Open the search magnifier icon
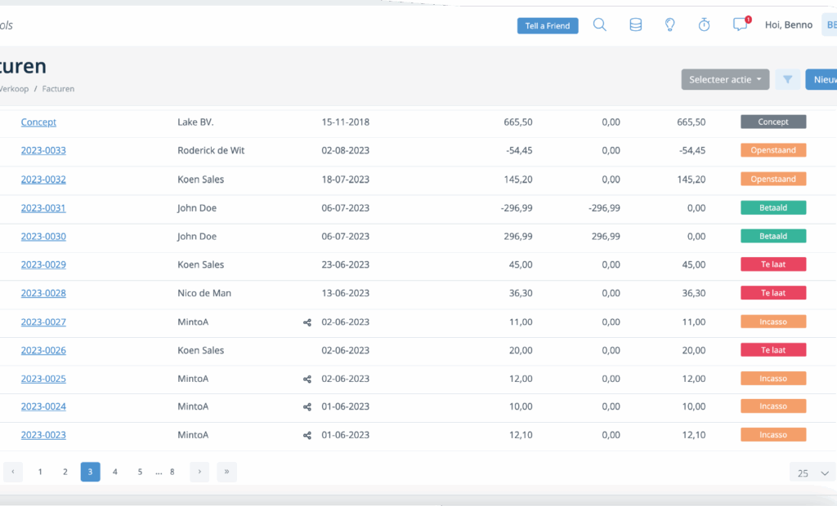 tap(599, 25)
